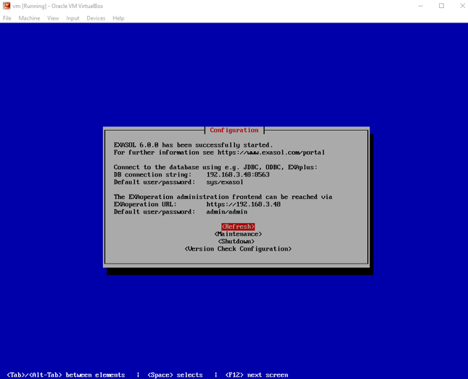Image resolution: width=468 pixels, height=379 pixels.
Task: Click the admin/admin default credentials
Action: click(x=227, y=212)
